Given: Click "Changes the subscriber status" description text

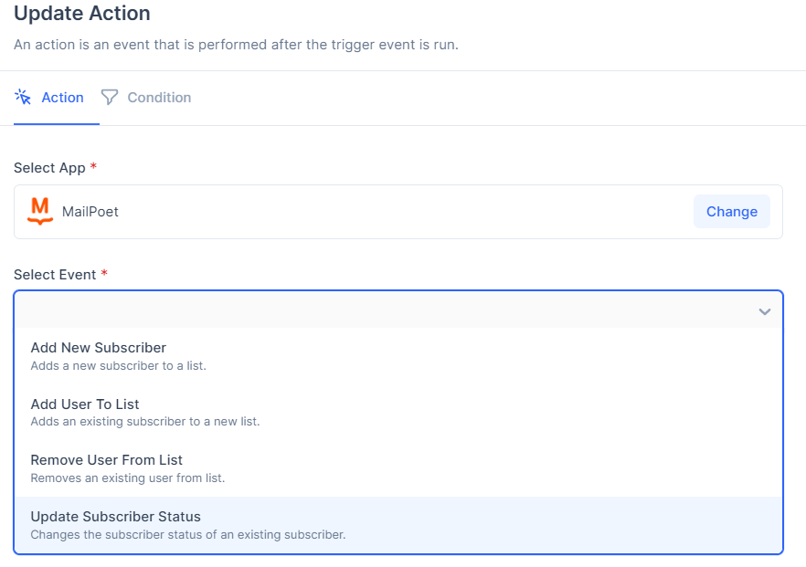Looking at the screenshot, I should pos(188,534).
